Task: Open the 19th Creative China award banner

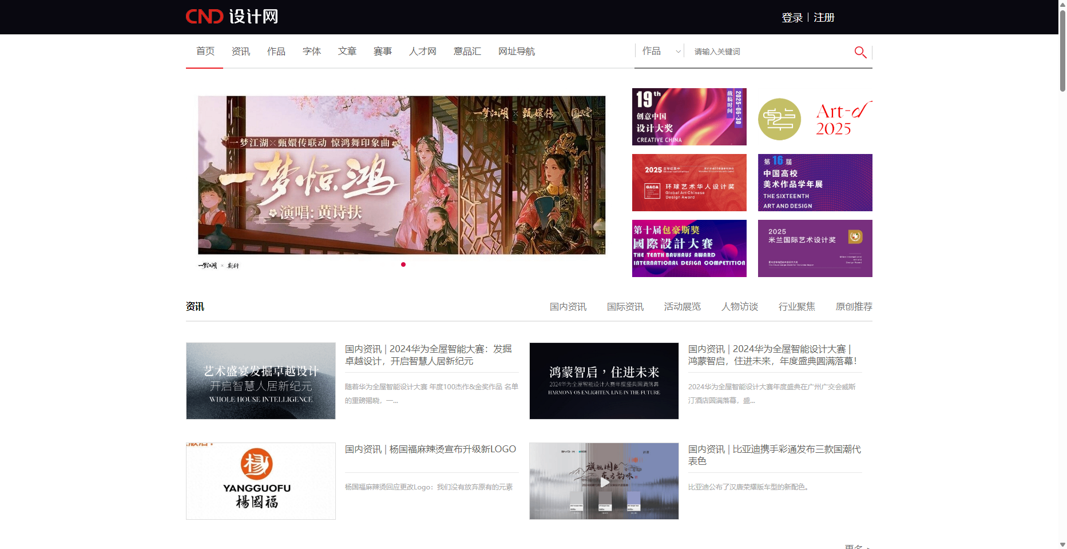Action: (689, 117)
